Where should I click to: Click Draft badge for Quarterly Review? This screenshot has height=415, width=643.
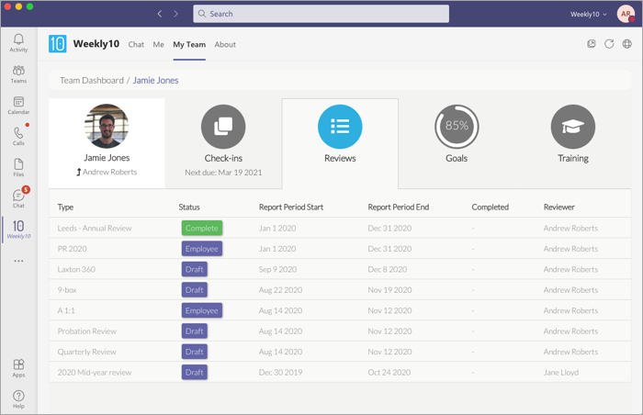195,352
